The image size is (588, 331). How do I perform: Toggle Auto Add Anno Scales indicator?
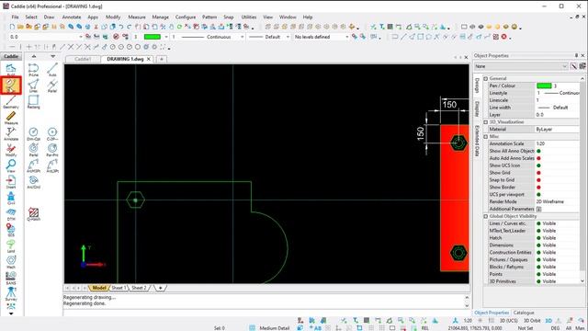[538, 158]
